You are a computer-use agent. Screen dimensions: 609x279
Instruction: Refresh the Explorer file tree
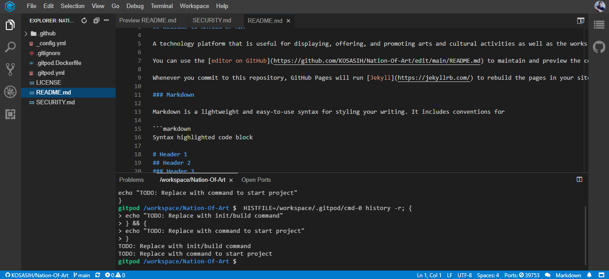tap(84, 21)
